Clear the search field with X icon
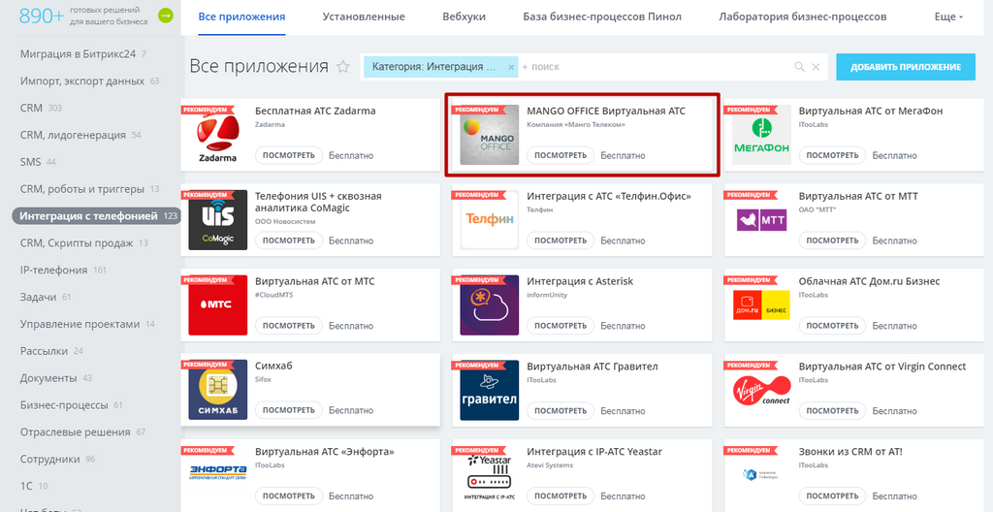Viewport: 993px width, 512px height. tap(816, 67)
